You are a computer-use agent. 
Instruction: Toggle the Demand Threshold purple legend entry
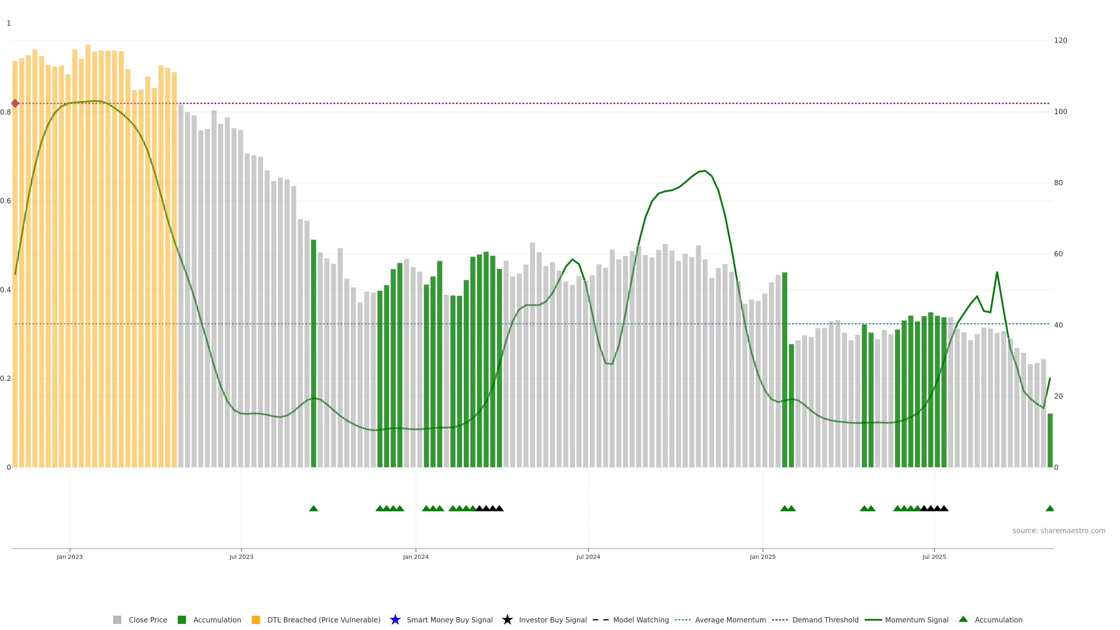pyautogui.click(x=780, y=619)
